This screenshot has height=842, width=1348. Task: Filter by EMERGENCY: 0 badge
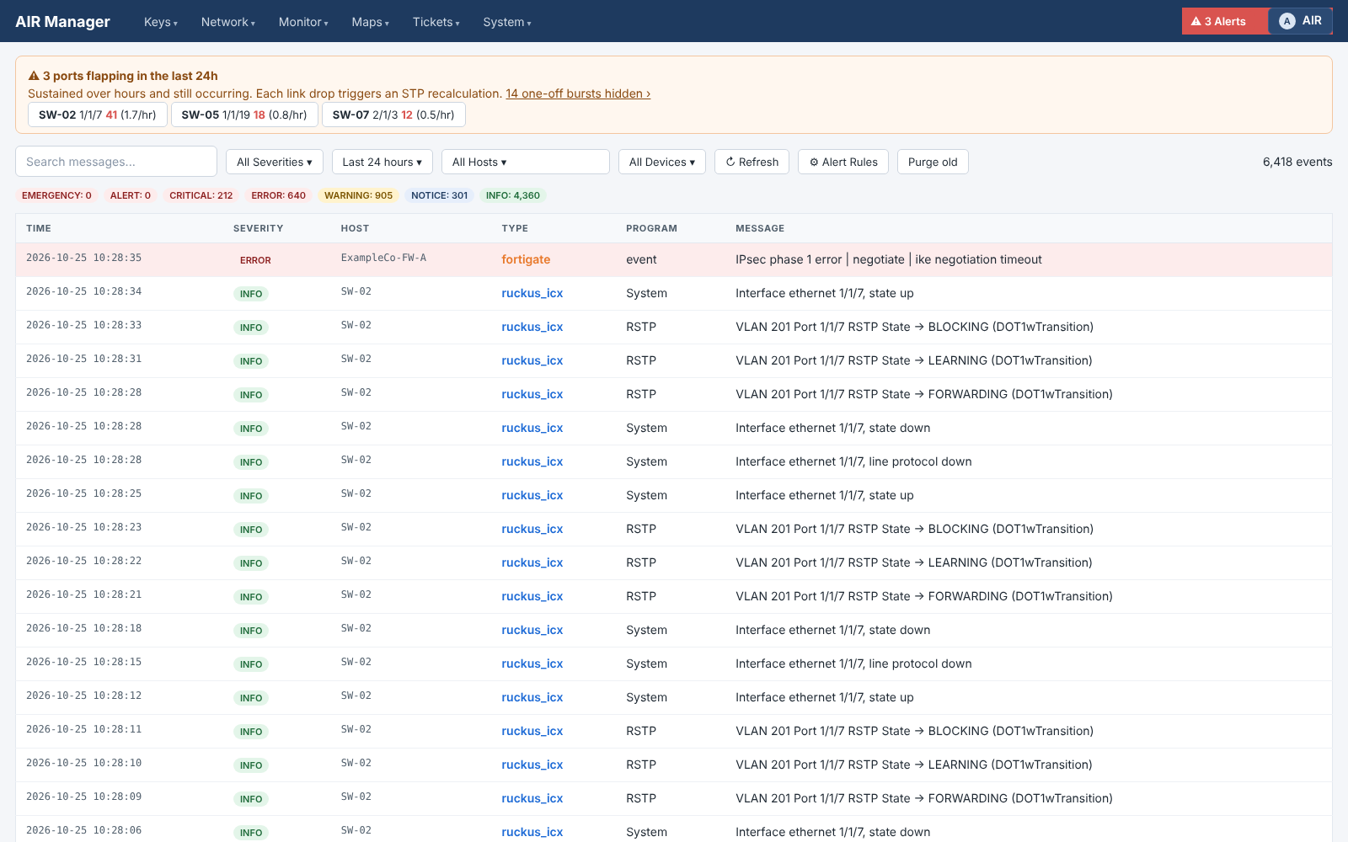[56, 195]
